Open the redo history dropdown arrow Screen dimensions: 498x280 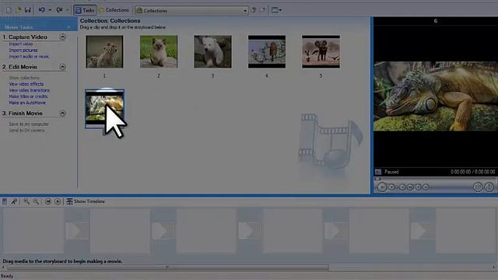click(x=68, y=10)
